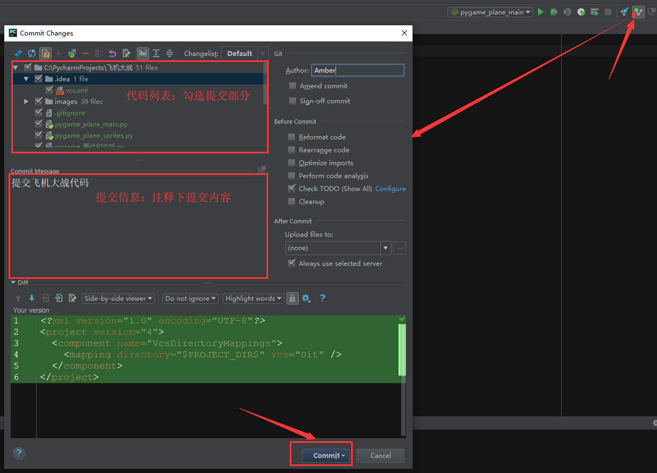
Task: Click the Refresh changes icon
Action: 32,53
